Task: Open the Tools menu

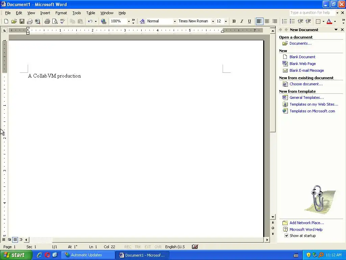Action: pyautogui.click(x=77, y=13)
